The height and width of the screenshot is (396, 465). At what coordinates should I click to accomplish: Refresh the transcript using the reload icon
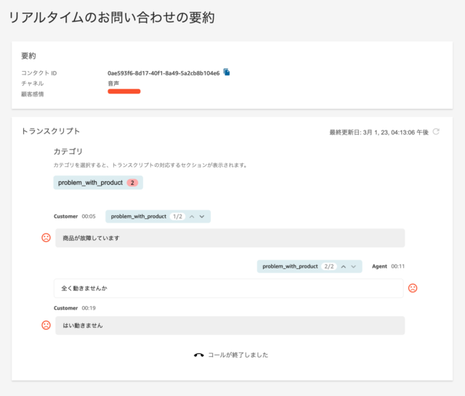(x=436, y=132)
